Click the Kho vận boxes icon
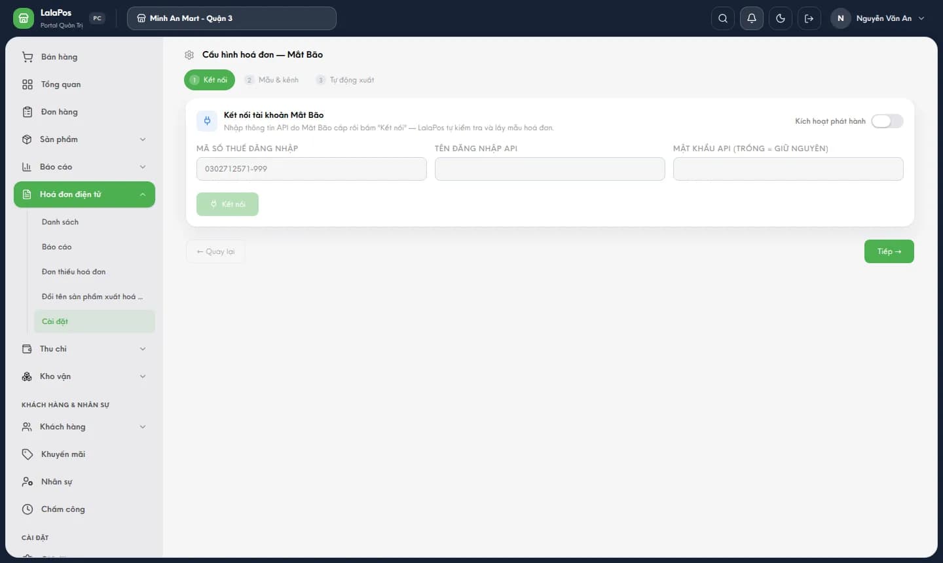Screen dimensions: 943x563 [27, 376]
